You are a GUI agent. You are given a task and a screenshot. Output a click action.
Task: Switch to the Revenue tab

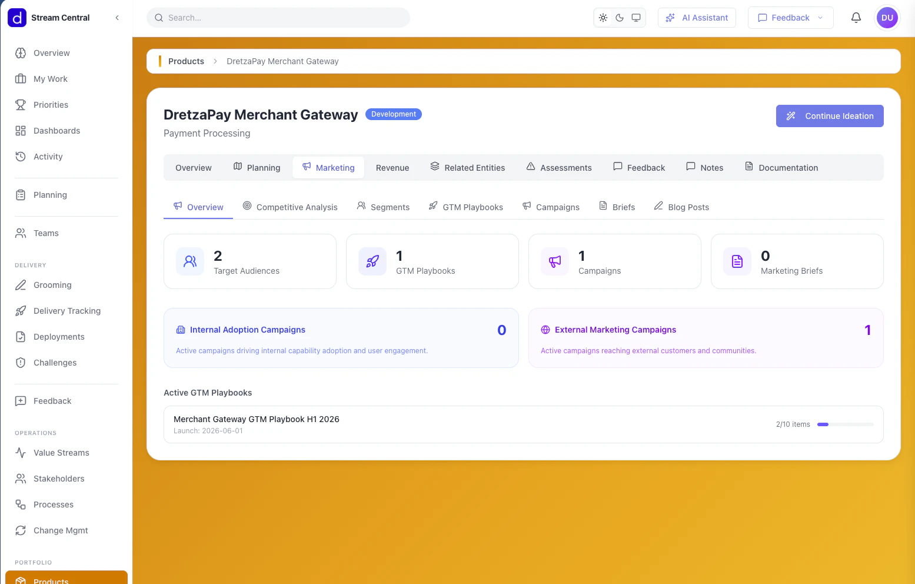[392, 168]
